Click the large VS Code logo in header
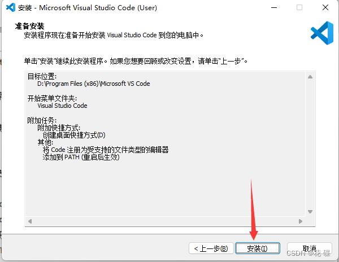 pos(322,33)
